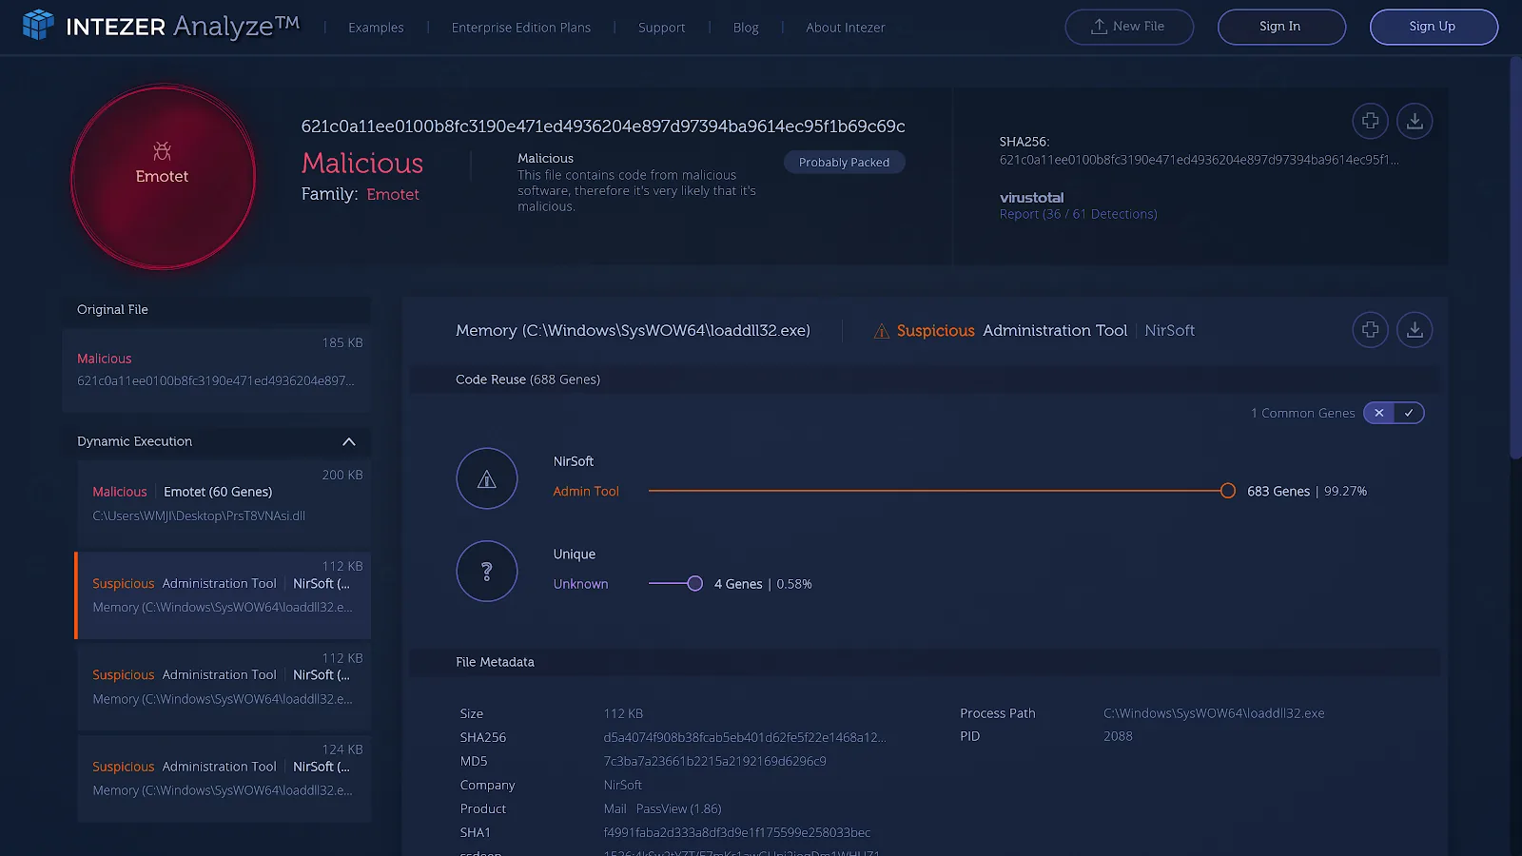Click the warning triangle beside Suspicious heading

(882, 331)
